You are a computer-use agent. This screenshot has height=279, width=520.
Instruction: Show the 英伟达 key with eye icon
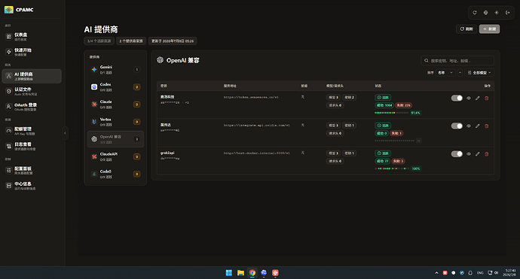469,126
